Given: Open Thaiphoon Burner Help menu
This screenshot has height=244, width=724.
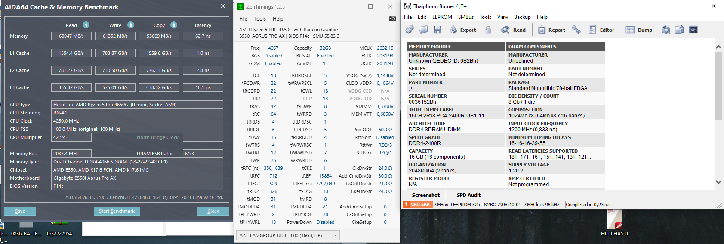Looking at the screenshot, I should pos(542,17).
